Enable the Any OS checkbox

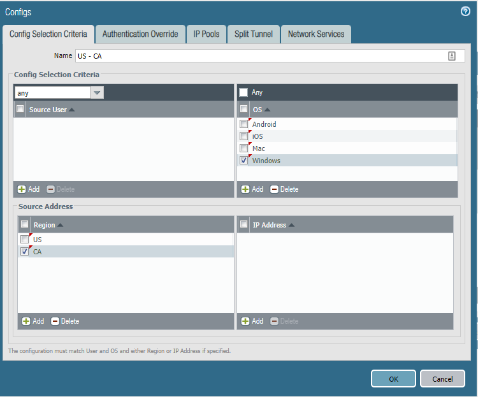243,92
